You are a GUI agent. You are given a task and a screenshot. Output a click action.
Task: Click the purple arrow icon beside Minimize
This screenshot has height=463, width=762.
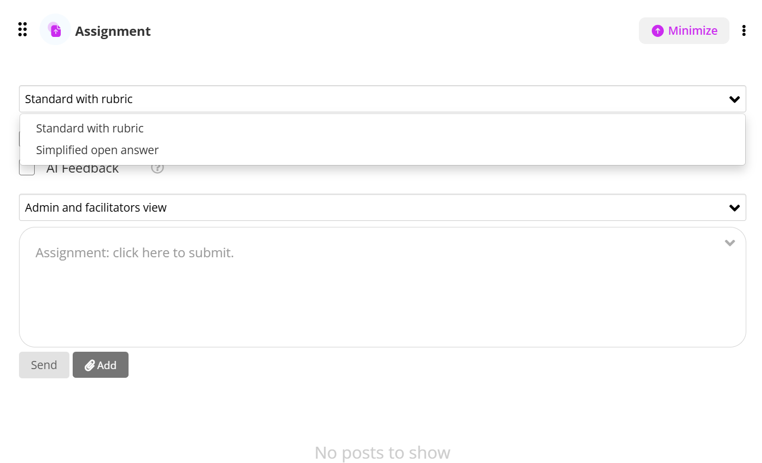658,31
